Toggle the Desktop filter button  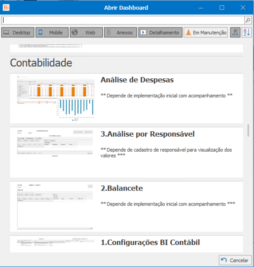[x=18, y=32]
